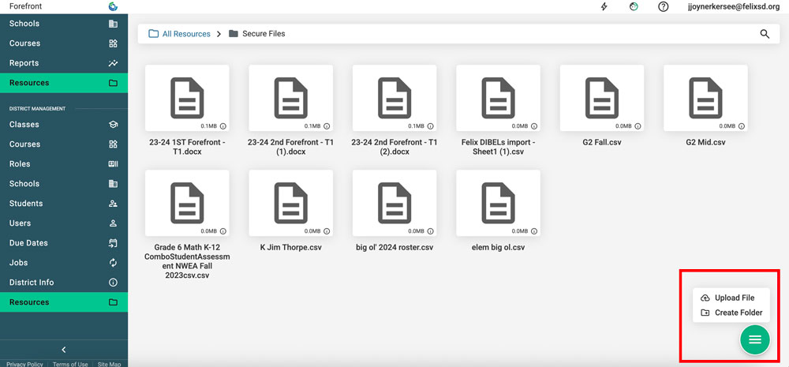Open the K Jim Thorpe.csv file
The image size is (789, 367).
[x=290, y=203]
